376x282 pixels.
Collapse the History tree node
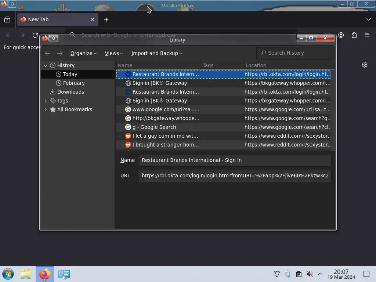click(x=46, y=65)
